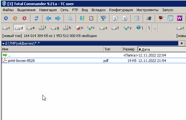Image resolution: width=186 pixels, height=120 pixels.
Task: Open directory history dropdown arrow in path bar
Action: [x=3, y=43]
